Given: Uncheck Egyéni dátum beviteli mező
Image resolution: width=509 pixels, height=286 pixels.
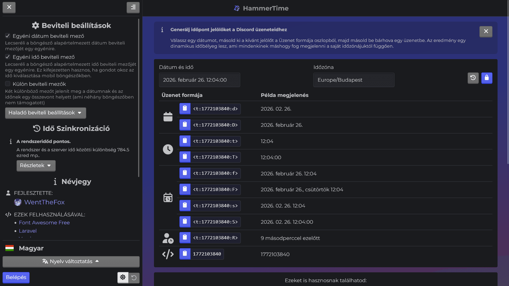Looking at the screenshot, I should 7,36.
